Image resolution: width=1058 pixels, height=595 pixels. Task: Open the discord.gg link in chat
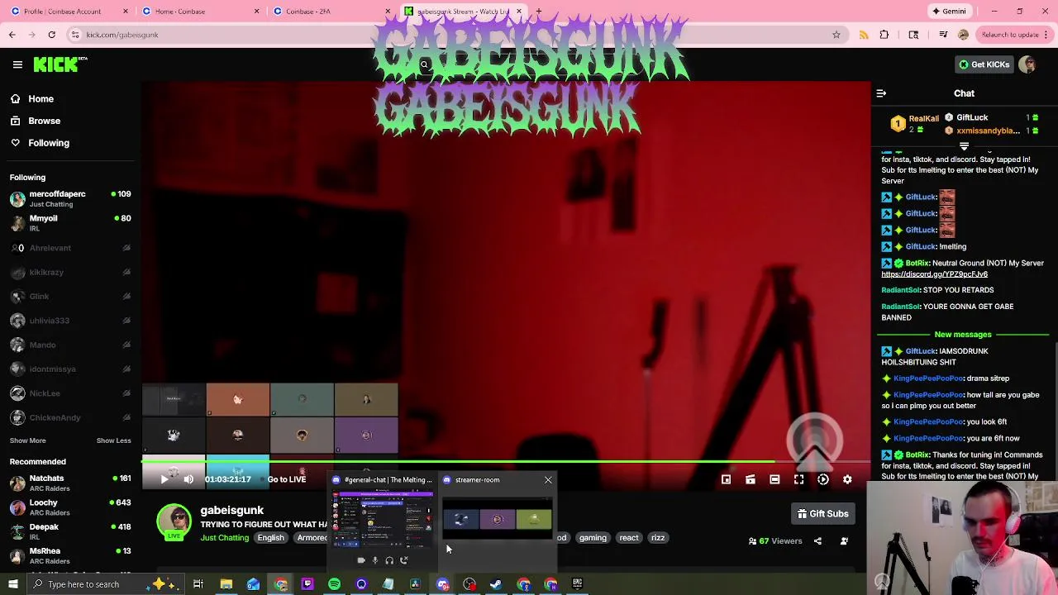pos(934,274)
